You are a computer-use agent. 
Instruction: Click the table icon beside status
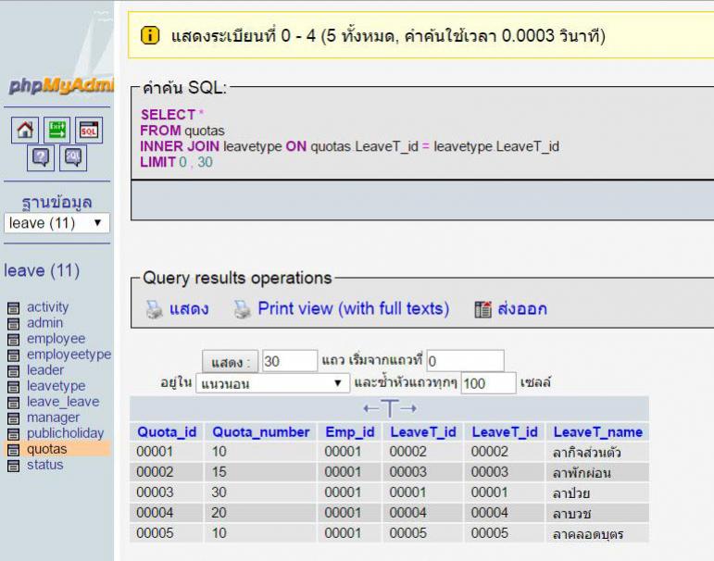click(13, 466)
